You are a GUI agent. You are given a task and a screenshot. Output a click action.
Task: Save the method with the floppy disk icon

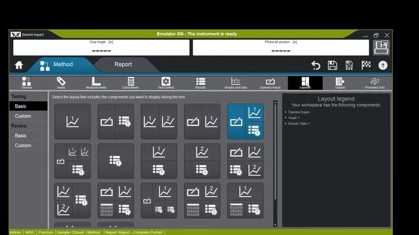pos(333,65)
